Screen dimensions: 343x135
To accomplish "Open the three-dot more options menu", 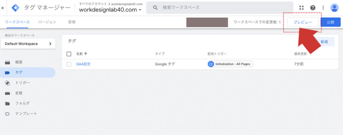I will click(323, 8).
